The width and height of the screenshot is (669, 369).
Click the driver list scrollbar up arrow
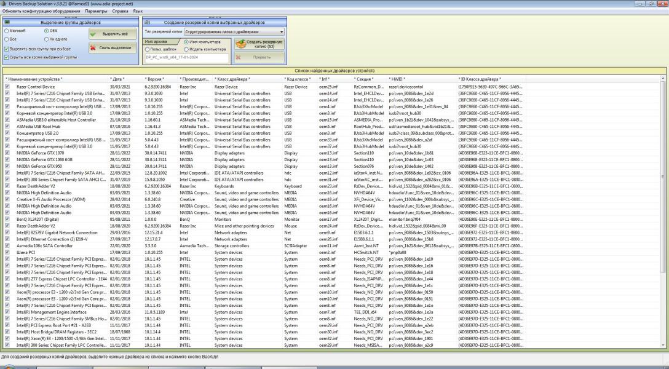(663, 79)
